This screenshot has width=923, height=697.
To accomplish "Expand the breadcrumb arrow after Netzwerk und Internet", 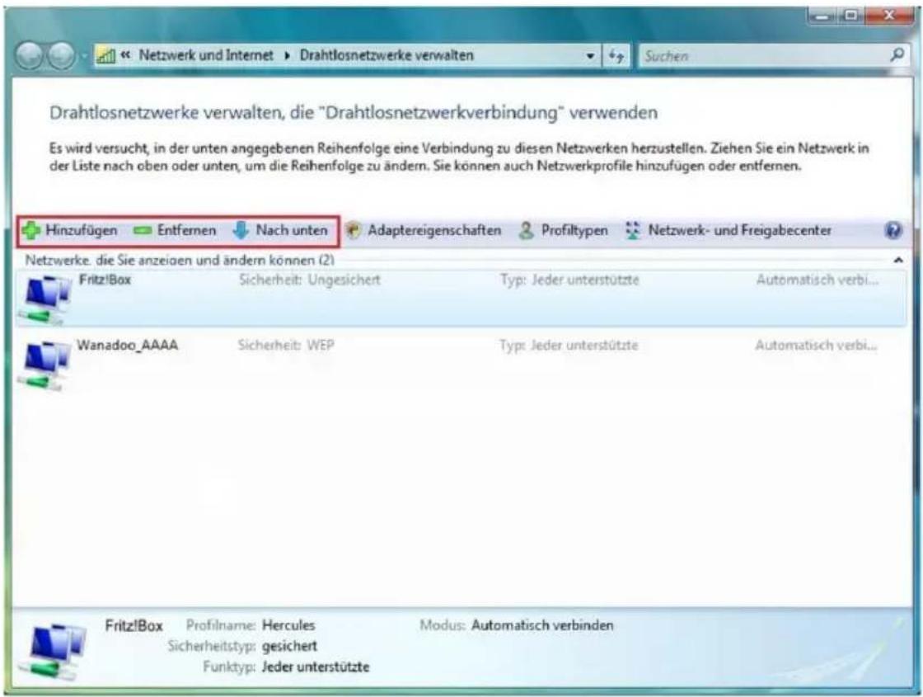I will click(288, 55).
